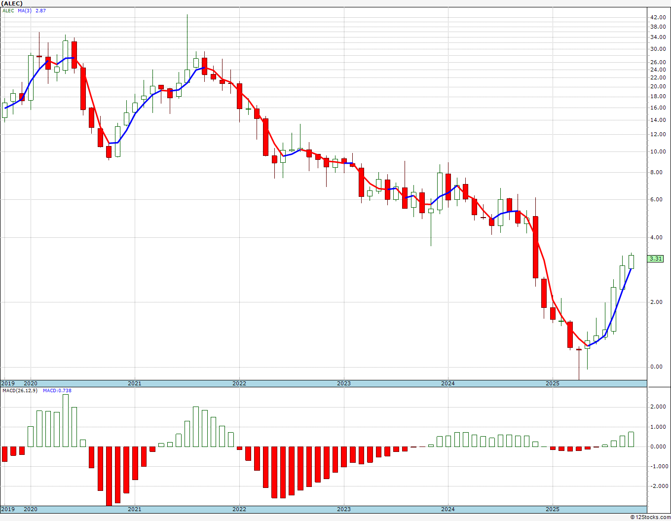The image size is (671, 521).
Task: Click the 2.000 MACD axis label
Action: [x=658, y=407]
